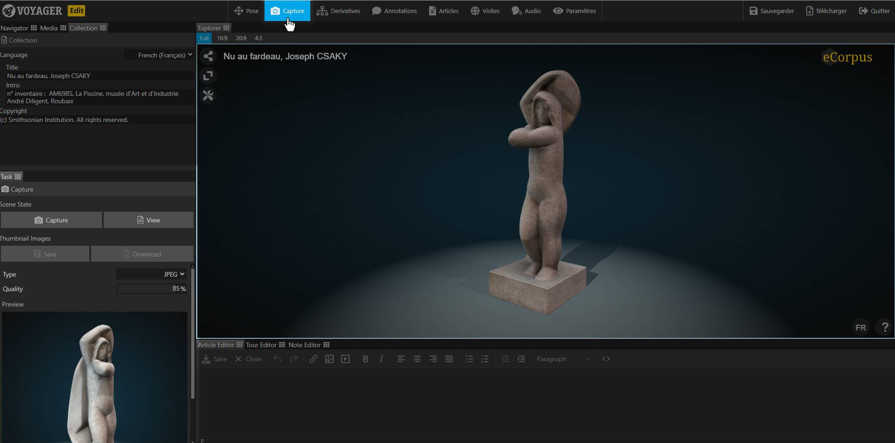Click the help question mark icon
The image size is (895, 443).
(885, 327)
